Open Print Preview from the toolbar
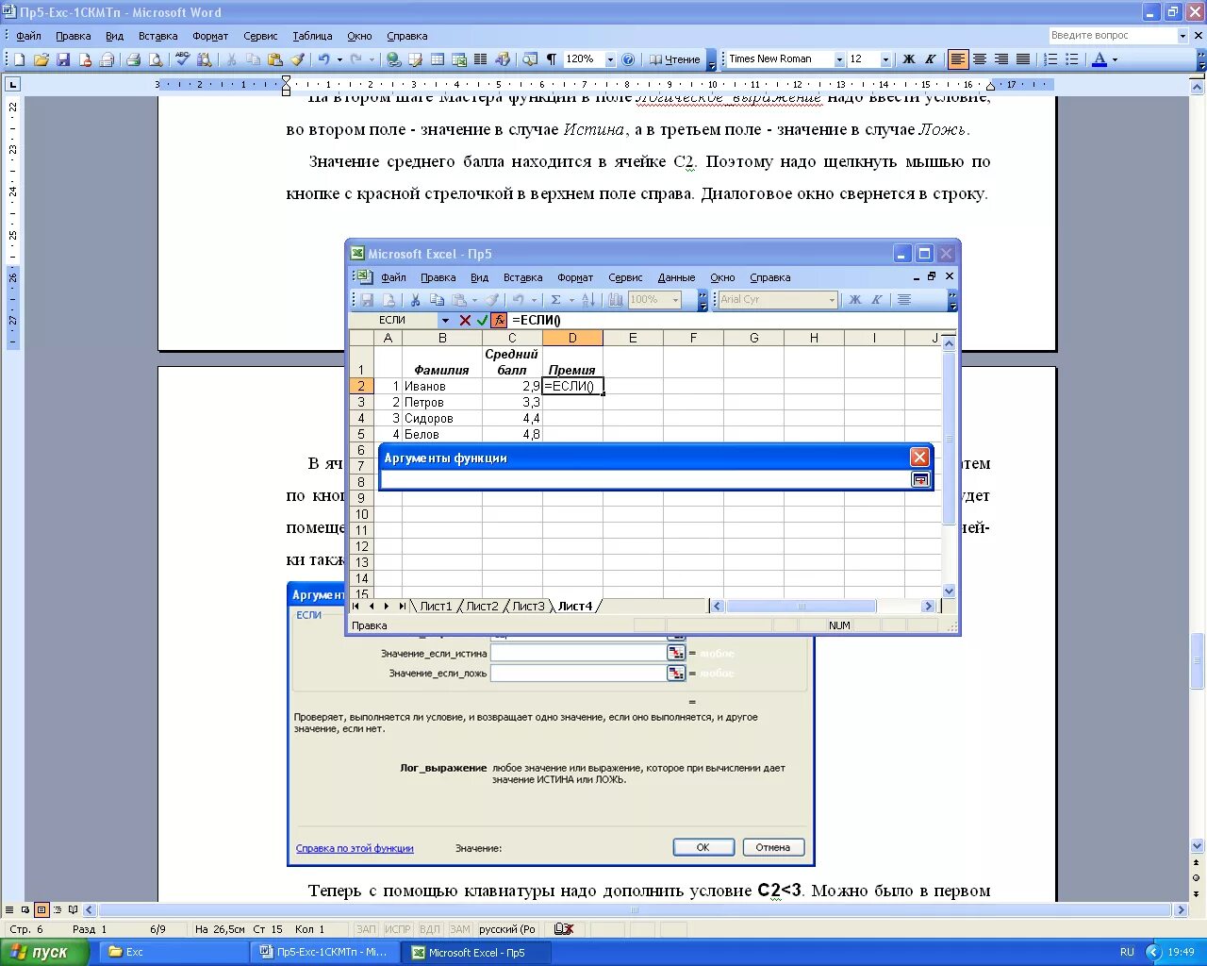Viewport: 1207px width, 966px height. coord(156,59)
